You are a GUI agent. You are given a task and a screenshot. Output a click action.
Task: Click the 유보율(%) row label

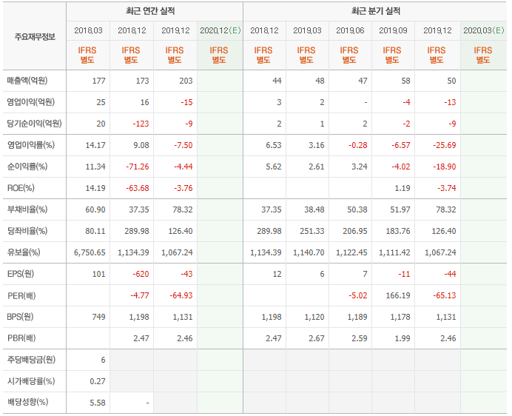pyautogui.click(x=24, y=252)
